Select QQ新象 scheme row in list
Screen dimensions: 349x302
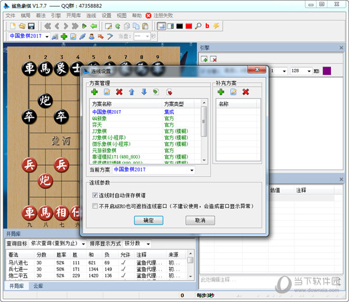tap(145, 118)
